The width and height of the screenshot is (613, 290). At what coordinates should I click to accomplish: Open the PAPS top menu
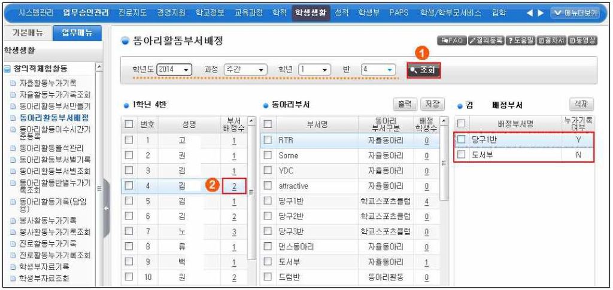399,13
